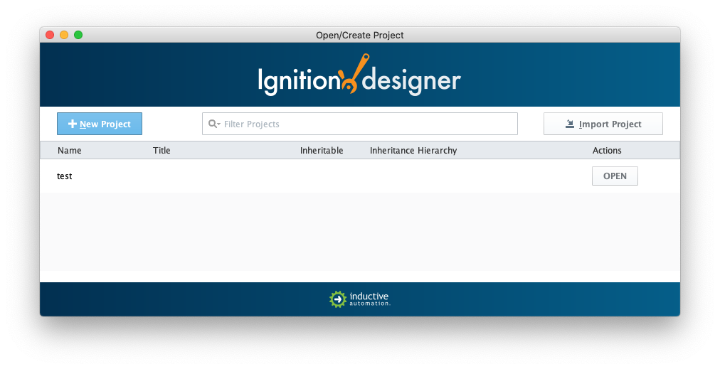Sort by the Name column header
Viewport: 720px width, 369px height.
pos(70,151)
